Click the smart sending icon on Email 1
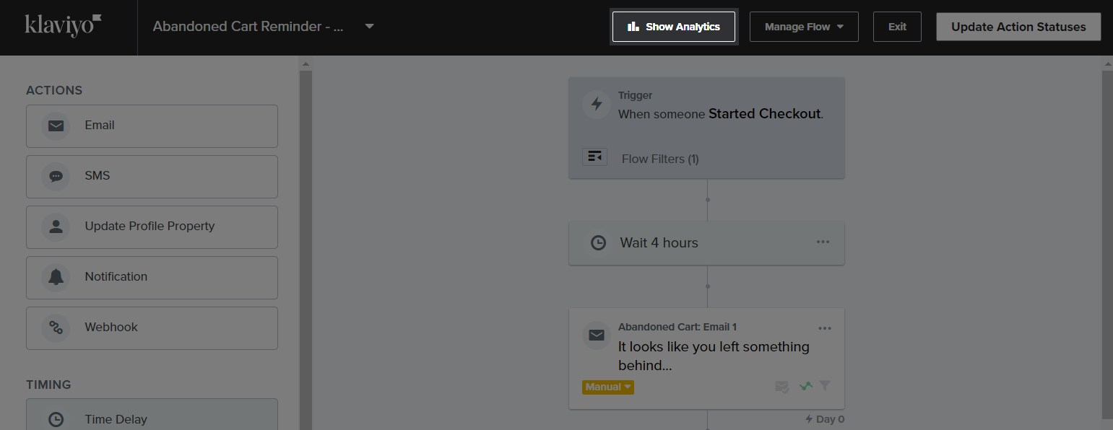 coord(782,387)
